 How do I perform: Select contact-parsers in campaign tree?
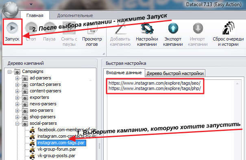tap(46, 84)
